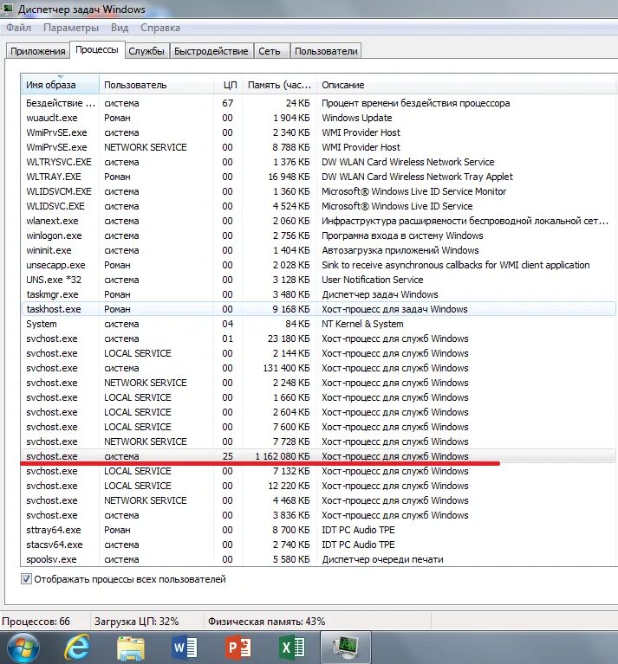Select svchost.exe using 3 836 КБ
Screen dimensions: 618x664
click(x=318, y=515)
